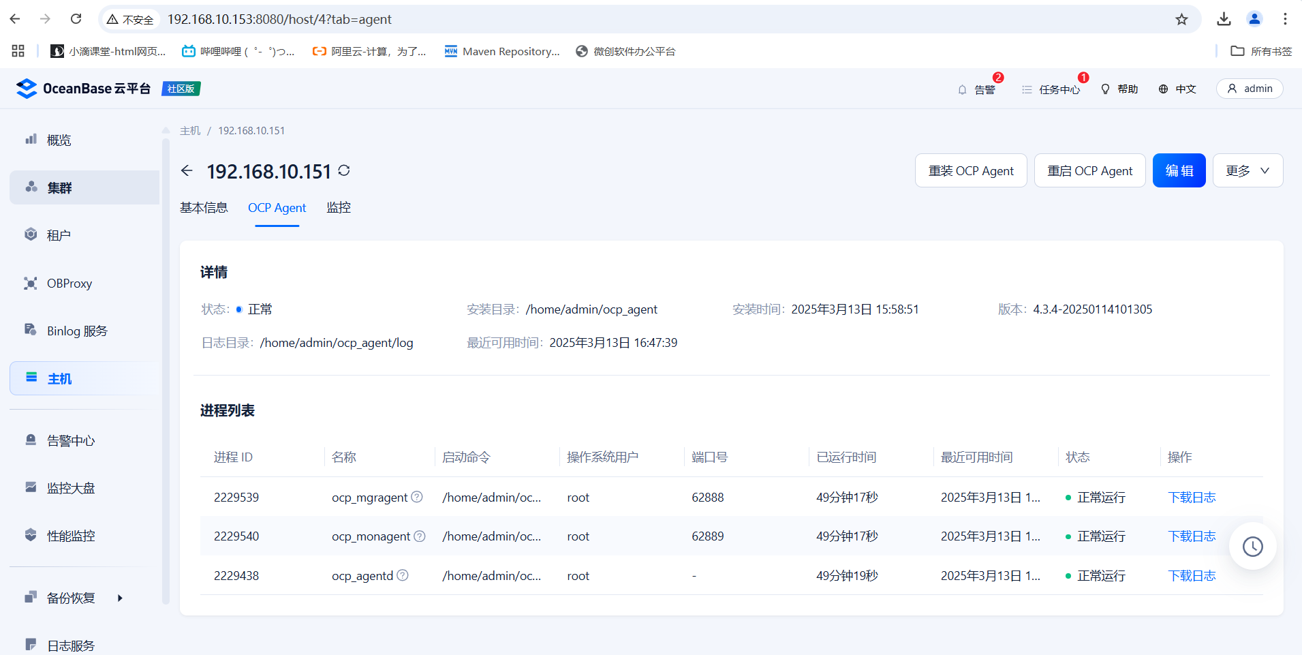The height and width of the screenshot is (655, 1302).
Task: Open browser profile avatar icon
Action: point(1254,19)
